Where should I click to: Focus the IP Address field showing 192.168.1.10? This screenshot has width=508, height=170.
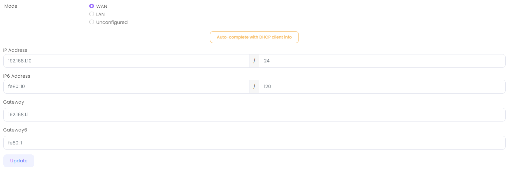(126, 61)
